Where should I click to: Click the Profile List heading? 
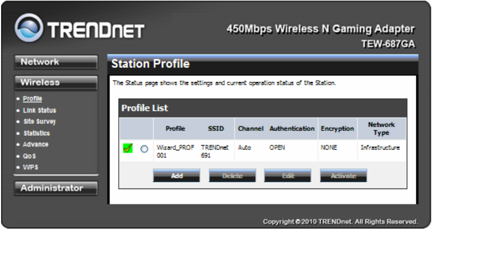tap(145, 108)
